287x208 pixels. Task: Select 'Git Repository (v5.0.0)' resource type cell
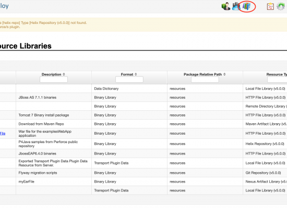pos(263,173)
